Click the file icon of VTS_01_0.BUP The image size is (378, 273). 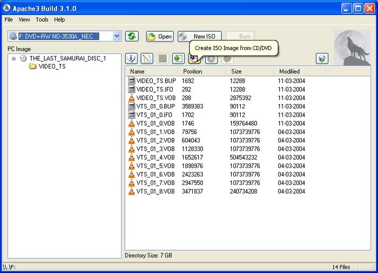[x=131, y=106]
